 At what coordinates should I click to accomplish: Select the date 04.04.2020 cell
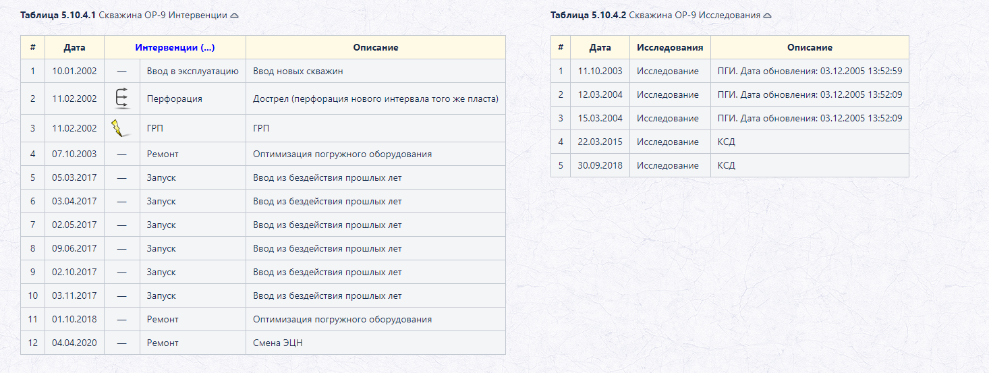pos(74,343)
